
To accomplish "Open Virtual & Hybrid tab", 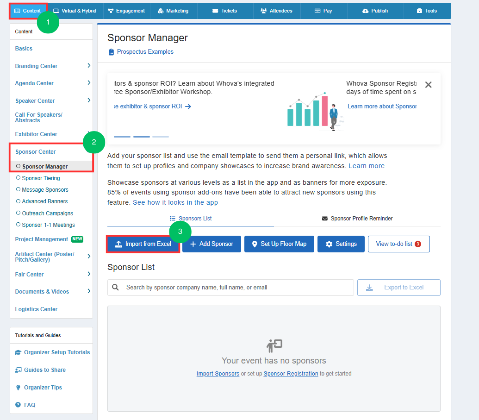I will pyautogui.click(x=75, y=11).
